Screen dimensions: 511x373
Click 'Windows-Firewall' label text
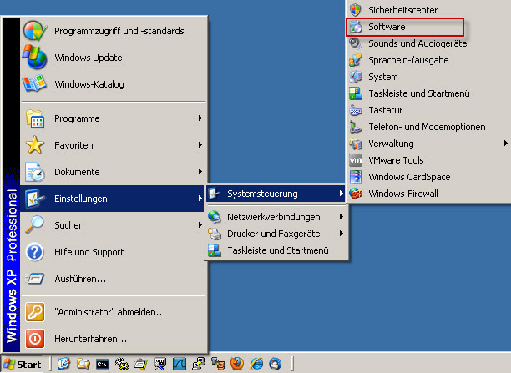[x=403, y=194]
